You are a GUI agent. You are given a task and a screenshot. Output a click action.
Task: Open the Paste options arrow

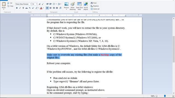tap(4, 9)
